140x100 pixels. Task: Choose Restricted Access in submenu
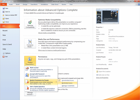point(68,83)
